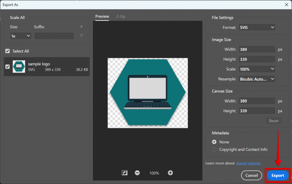Open the export options link
This screenshot has height=184, width=292.
pos(249,163)
